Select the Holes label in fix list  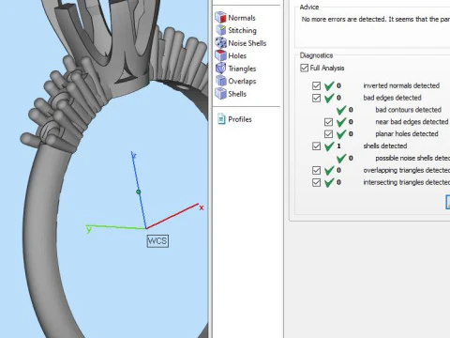pos(237,55)
